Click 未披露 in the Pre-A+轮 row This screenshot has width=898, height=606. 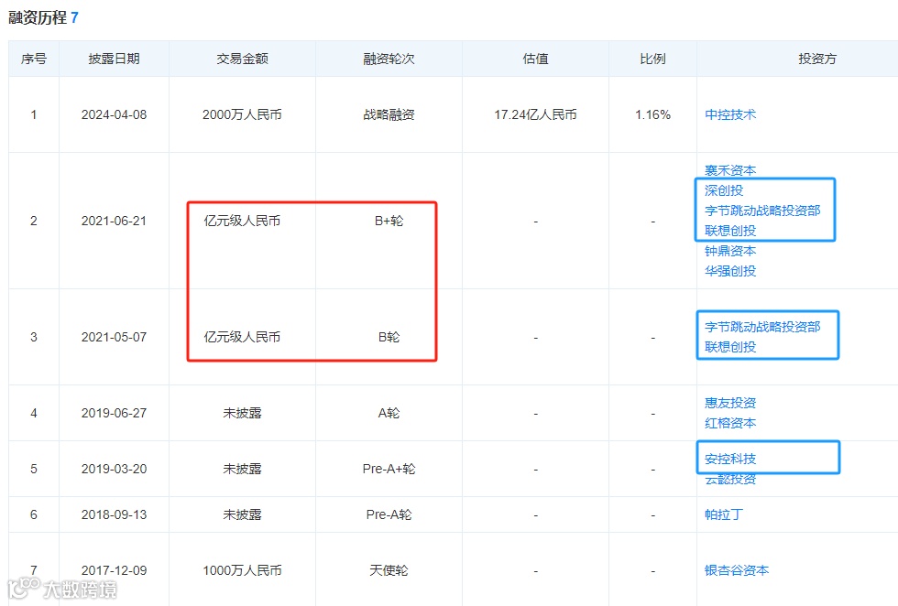[x=242, y=470]
